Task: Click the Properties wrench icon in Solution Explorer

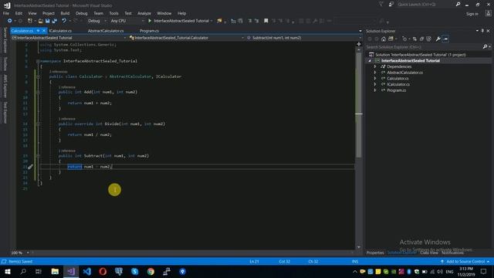Action: pyautogui.click(x=438, y=39)
